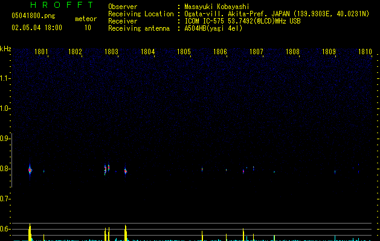Image resolution: width=380 pixels, height=241 pixels.
Task: Click the 0.8 kHz axis label
Action: 5,169
